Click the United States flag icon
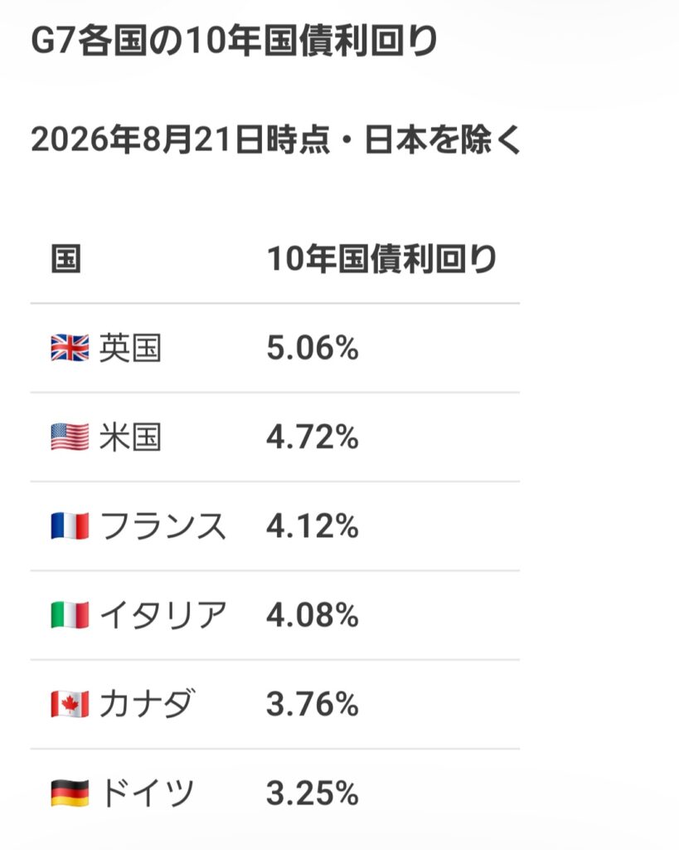 (70, 437)
